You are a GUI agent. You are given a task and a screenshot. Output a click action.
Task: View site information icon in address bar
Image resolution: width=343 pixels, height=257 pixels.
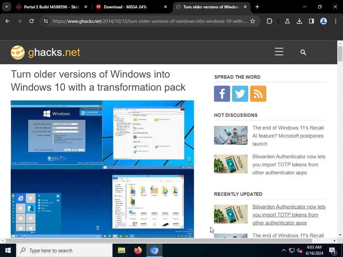tap(46, 21)
